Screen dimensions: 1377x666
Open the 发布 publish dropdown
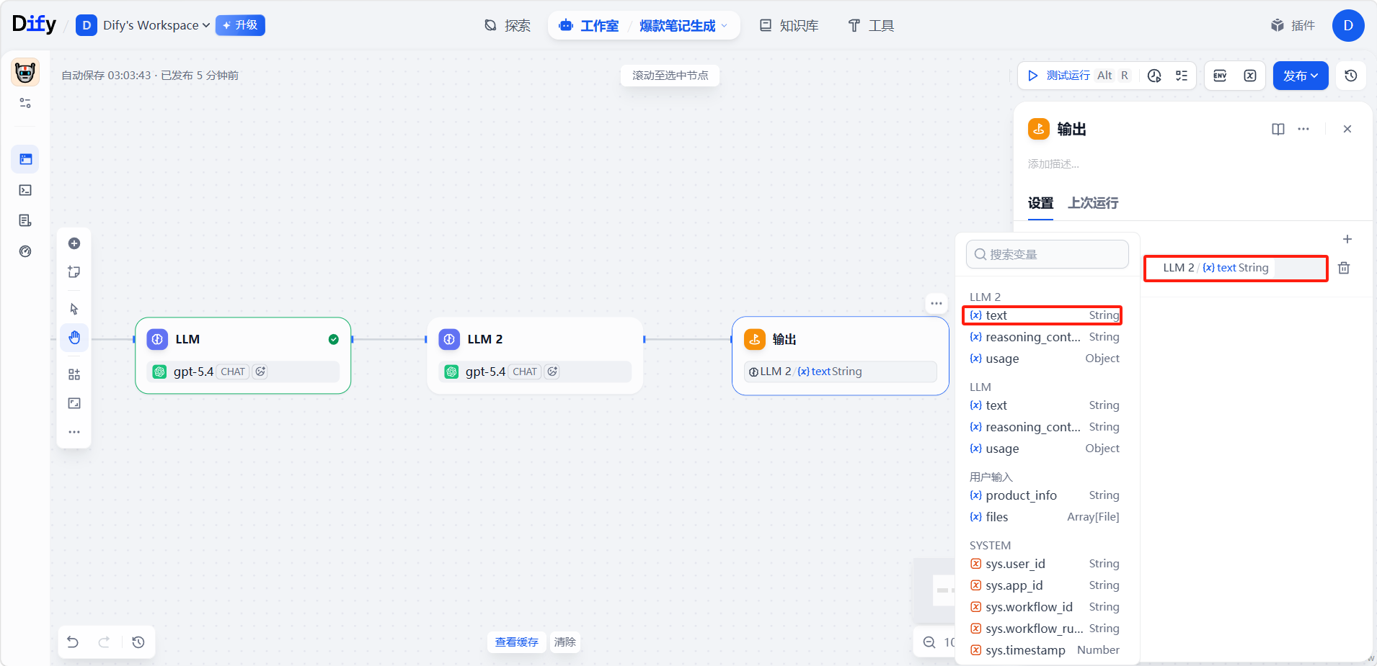(1300, 76)
